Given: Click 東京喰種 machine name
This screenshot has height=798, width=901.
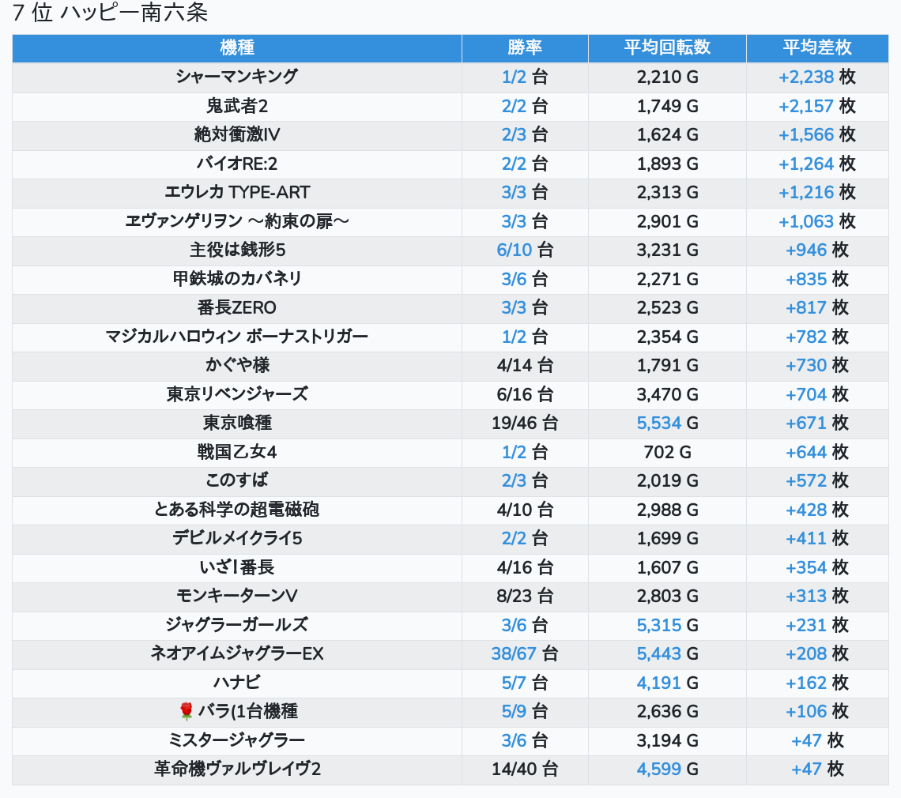Looking at the screenshot, I should tap(237, 423).
